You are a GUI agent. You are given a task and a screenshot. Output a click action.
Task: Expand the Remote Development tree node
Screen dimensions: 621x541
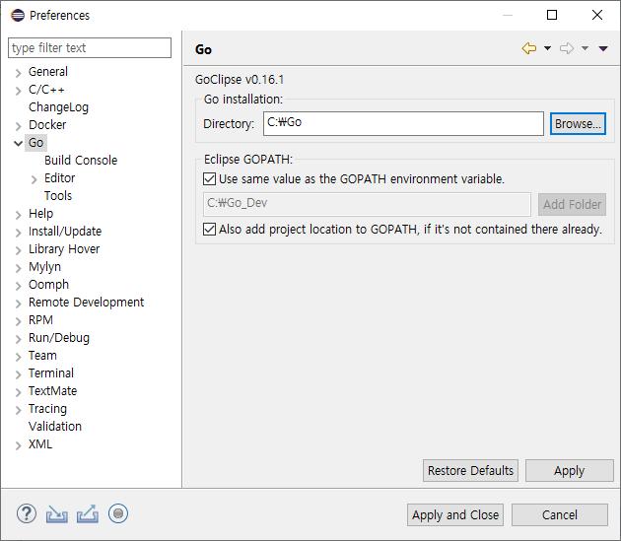coord(18,304)
